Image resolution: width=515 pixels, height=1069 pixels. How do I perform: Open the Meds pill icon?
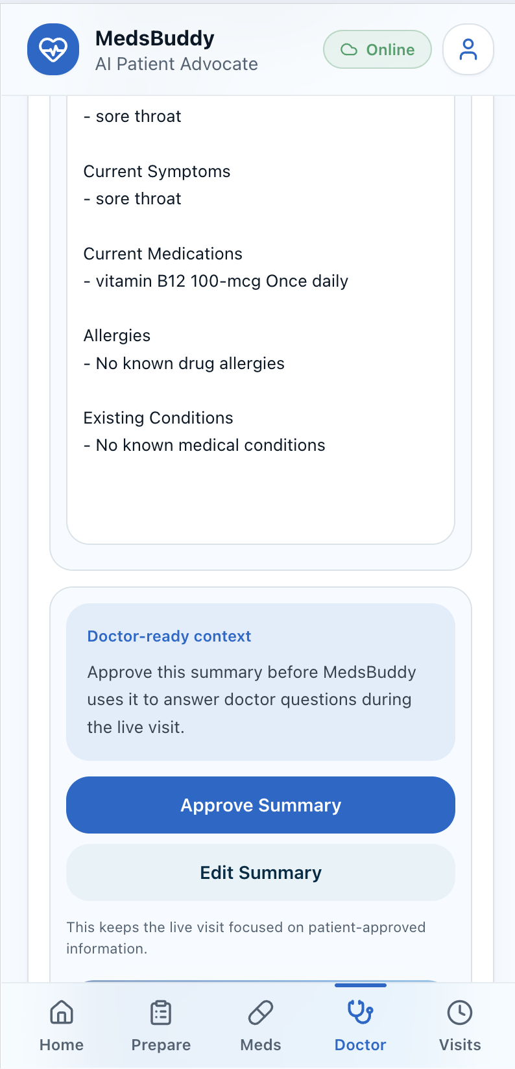click(261, 1012)
